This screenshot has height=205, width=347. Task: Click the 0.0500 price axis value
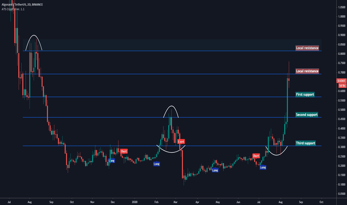[342, 194]
